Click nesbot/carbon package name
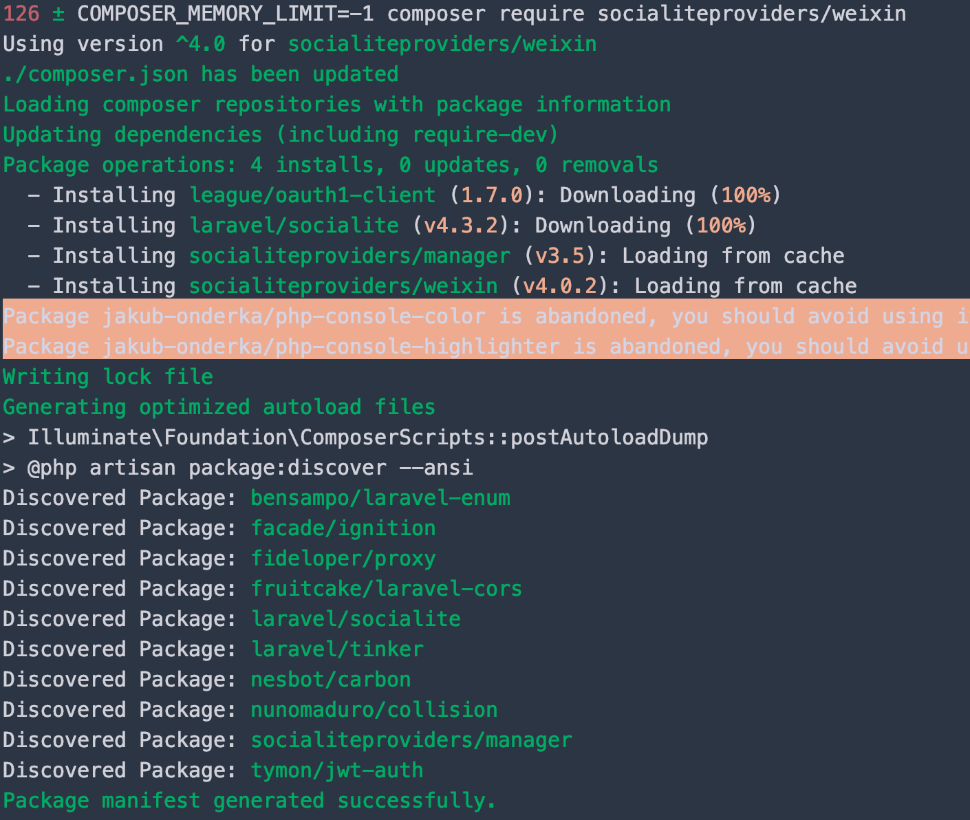 [331, 680]
